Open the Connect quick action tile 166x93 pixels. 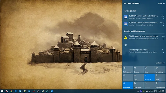[x=139, y=70]
